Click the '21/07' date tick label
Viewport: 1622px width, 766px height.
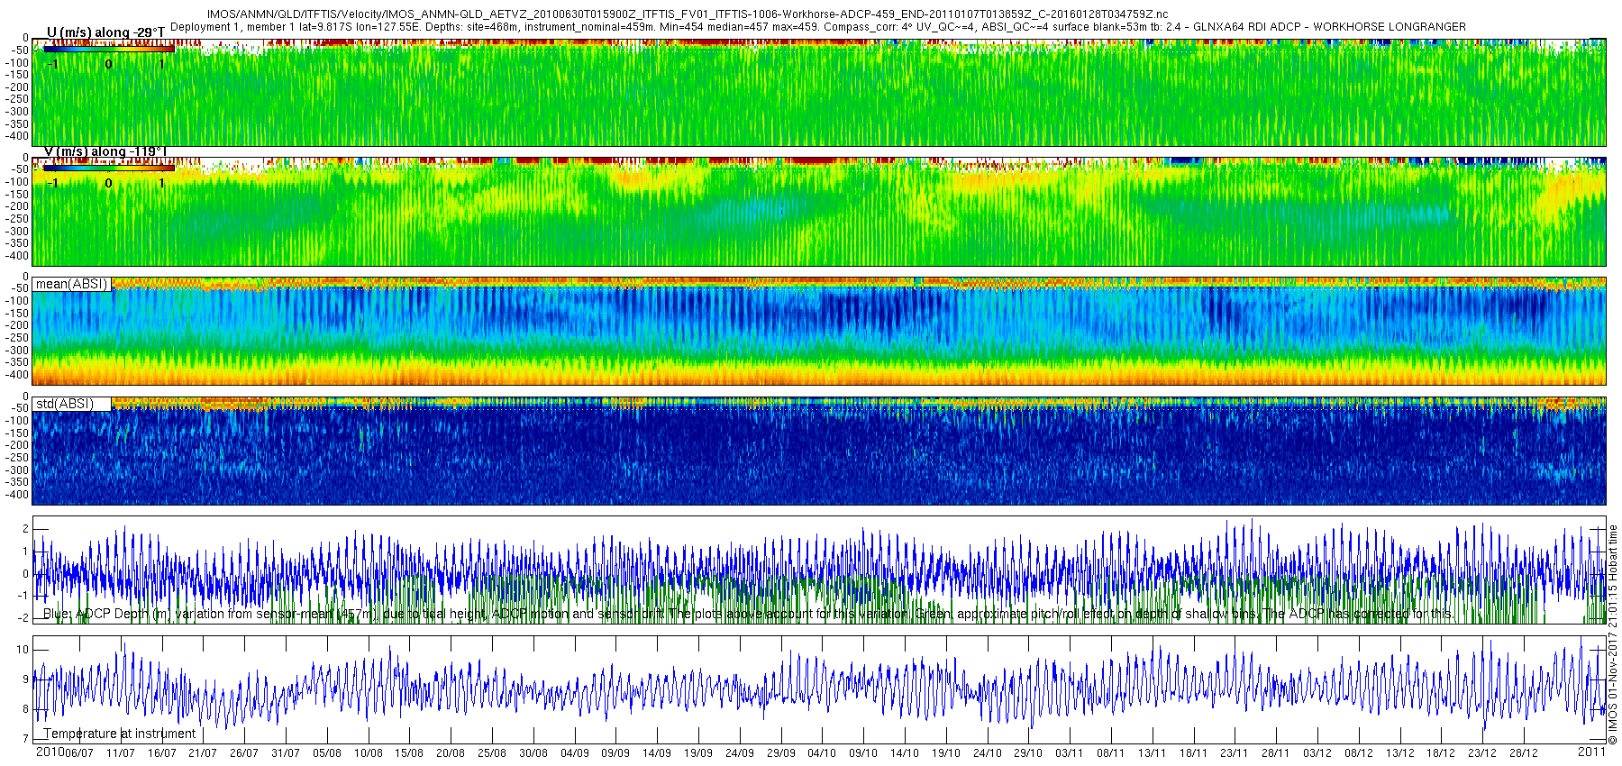point(203,753)
